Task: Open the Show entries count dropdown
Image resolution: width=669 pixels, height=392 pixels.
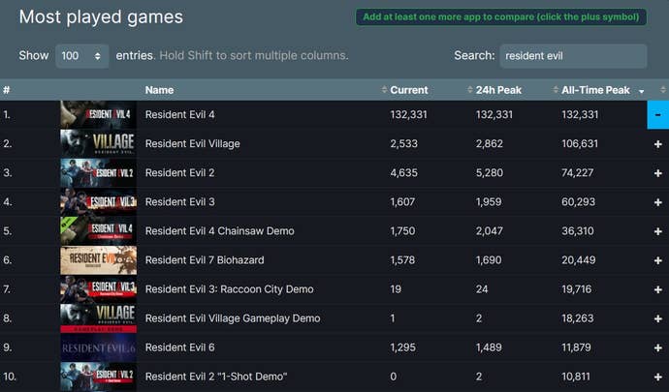Action: (x=81, y=56)
